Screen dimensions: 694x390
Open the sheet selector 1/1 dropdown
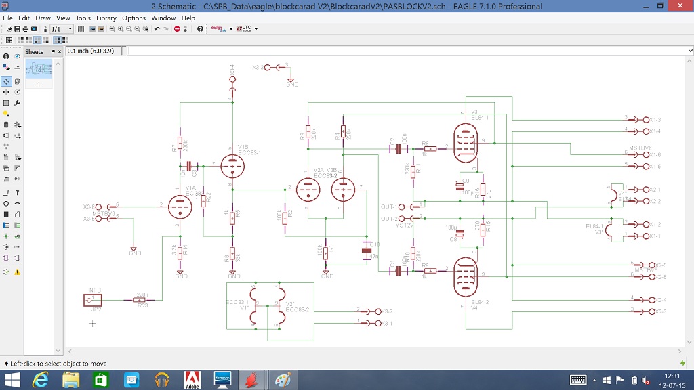click(70, 29)
